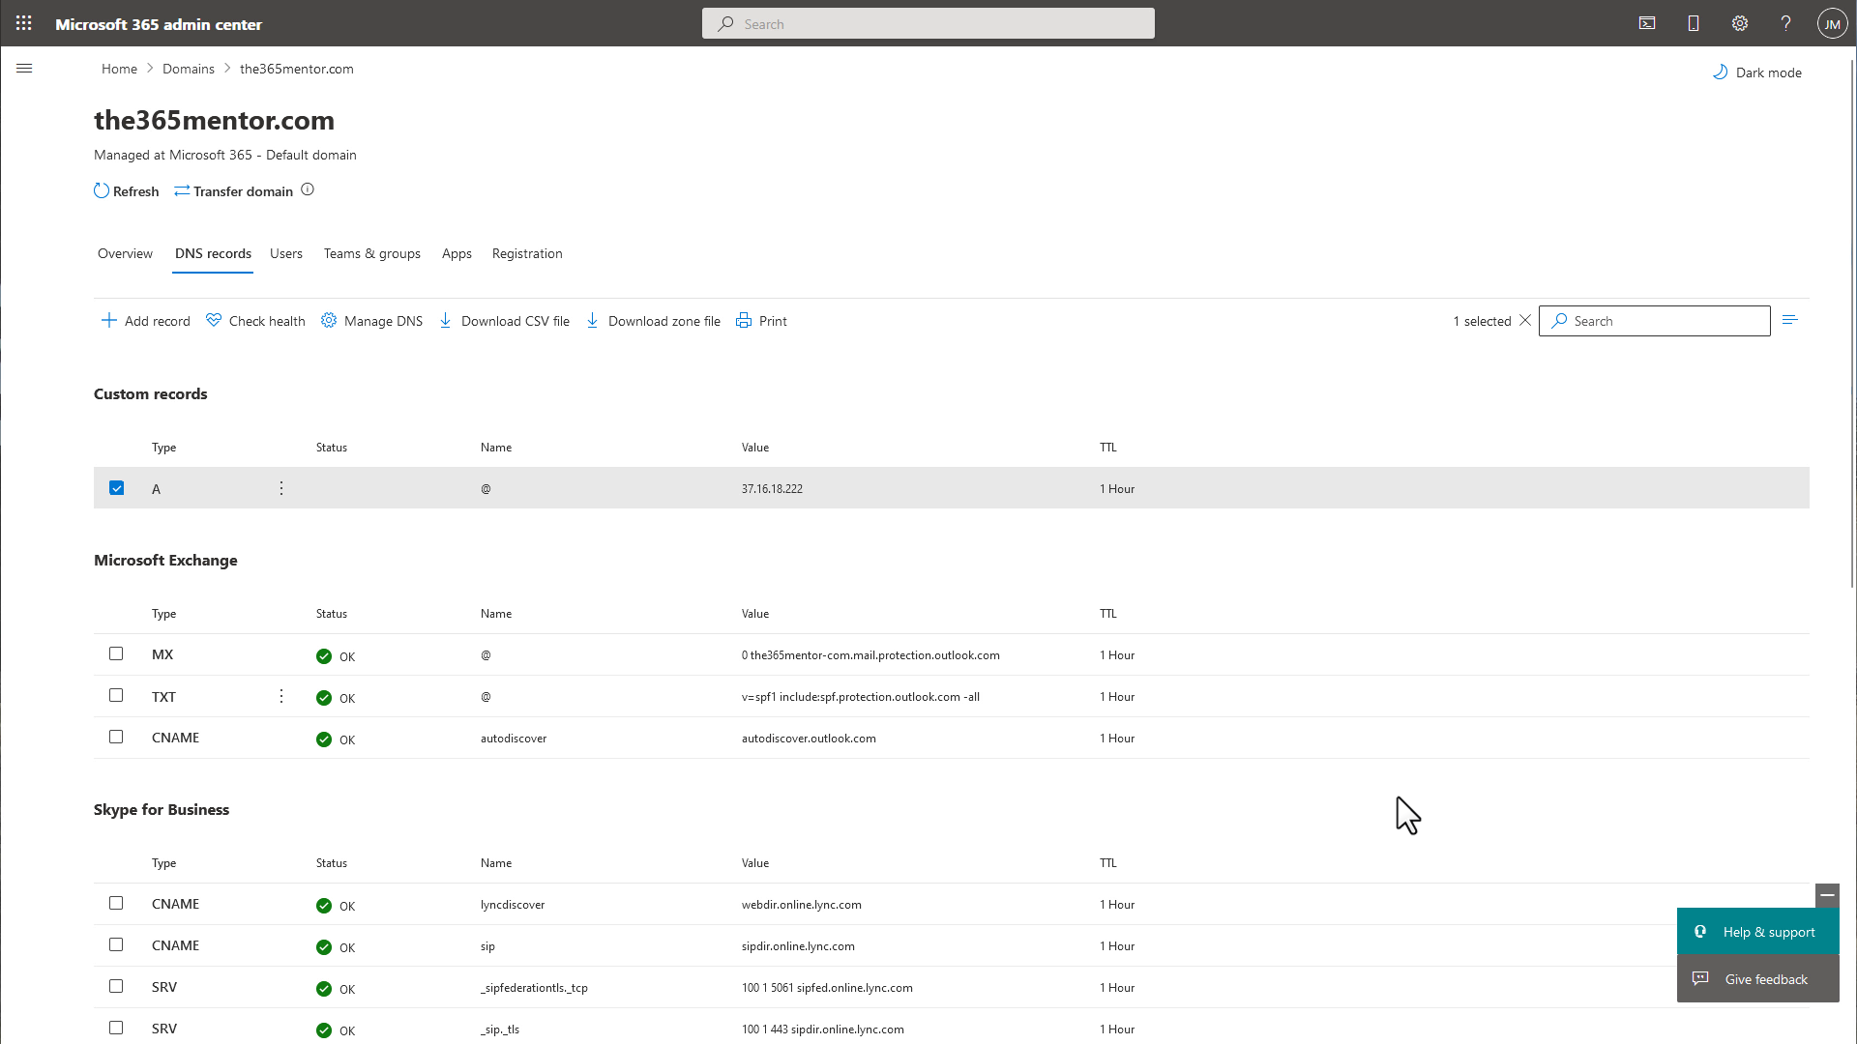This screenshot has width=1857, height=1044.
Task: Select the TXT record checkbox
Action: (116, 695)
